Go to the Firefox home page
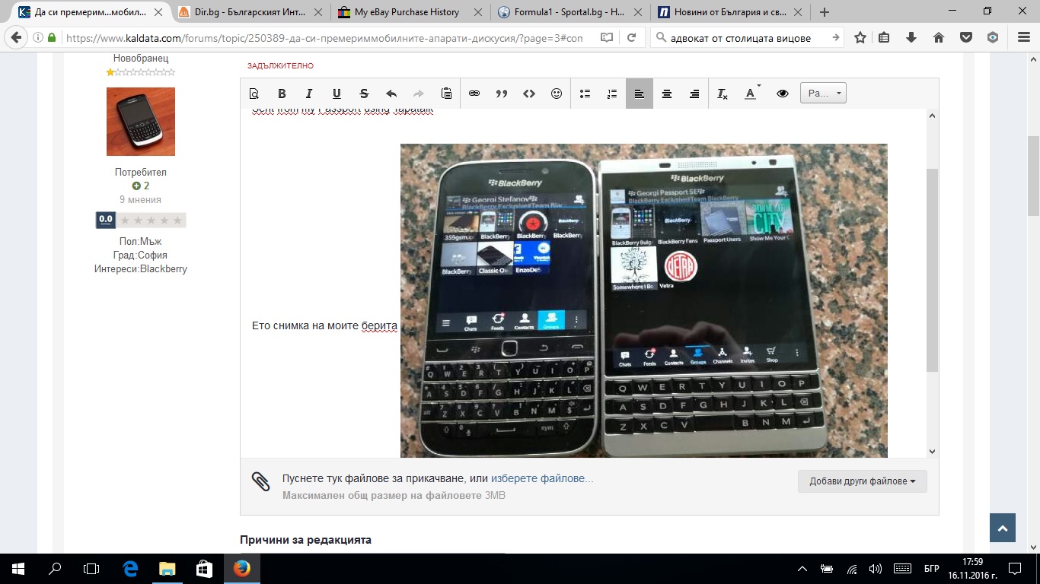The width and height of the screenshot is (1040, 584). (938, 38)
